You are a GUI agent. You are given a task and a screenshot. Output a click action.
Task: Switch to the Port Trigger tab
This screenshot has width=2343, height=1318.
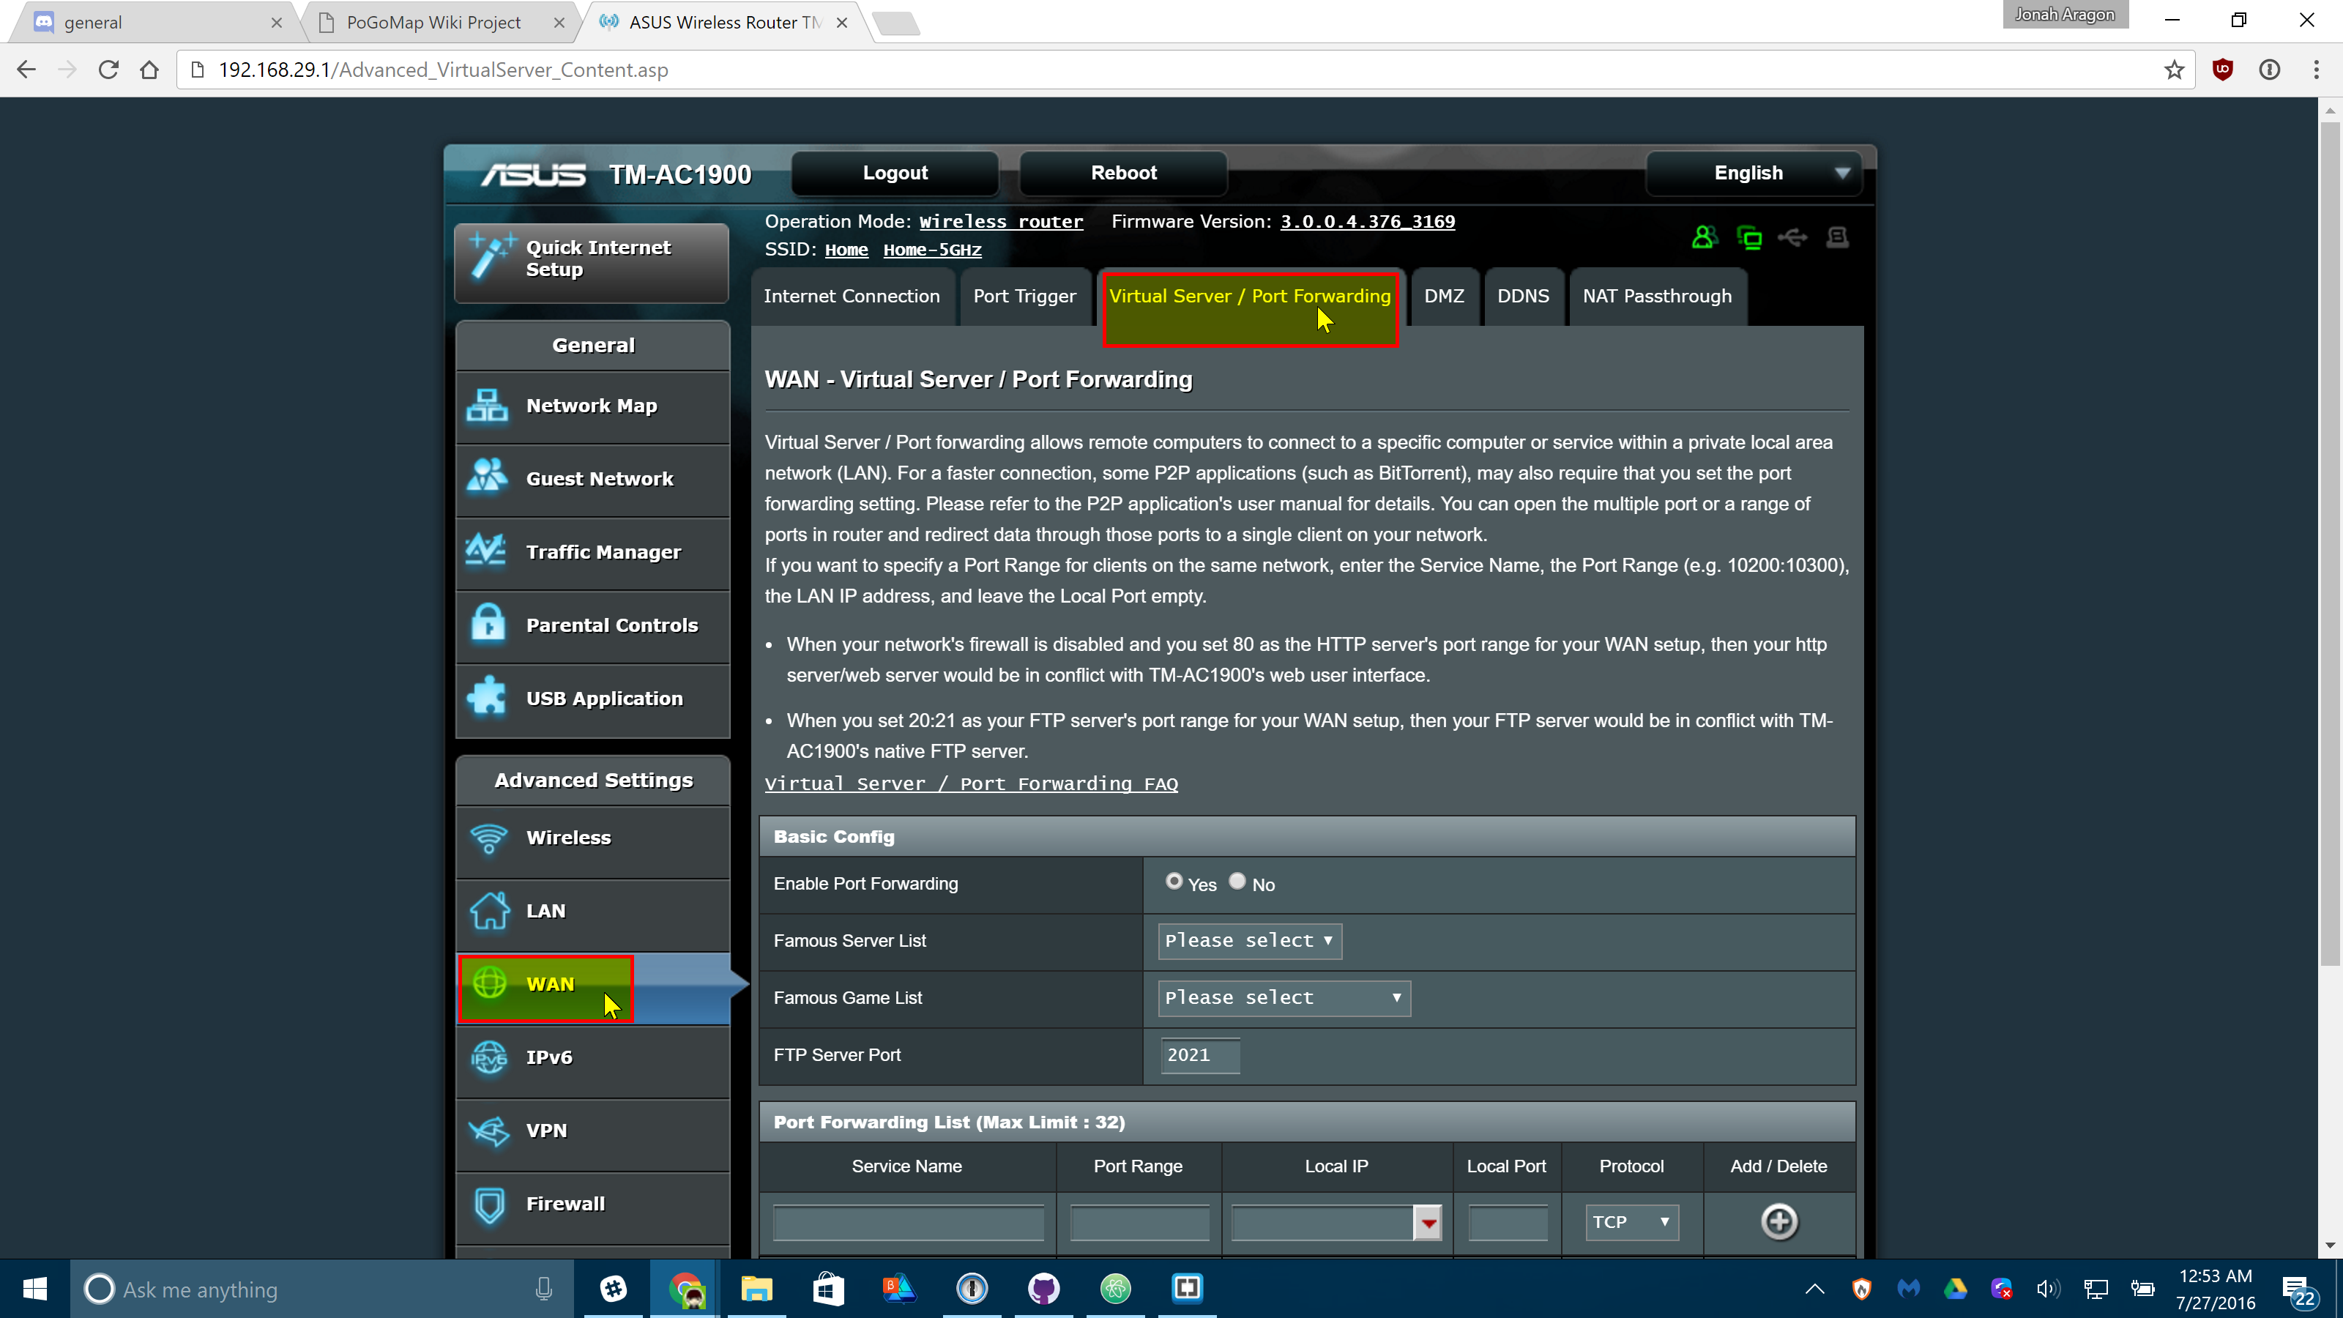click(x=1024, y=297)
